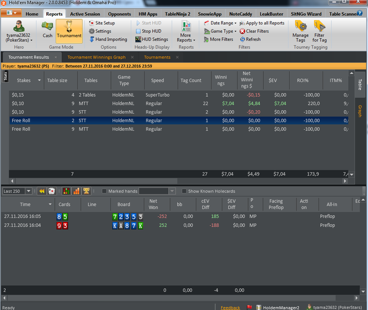Open HUD Settings

click(x=152, y=39)
